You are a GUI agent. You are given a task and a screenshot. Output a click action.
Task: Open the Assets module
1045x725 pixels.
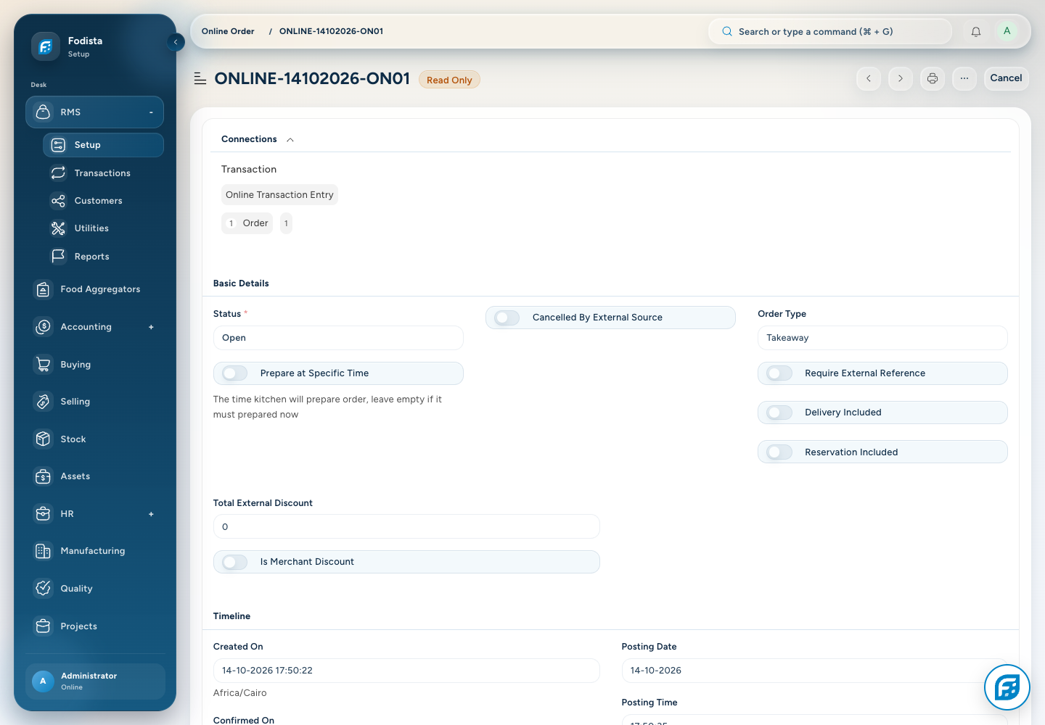click(x=94, y=476)
